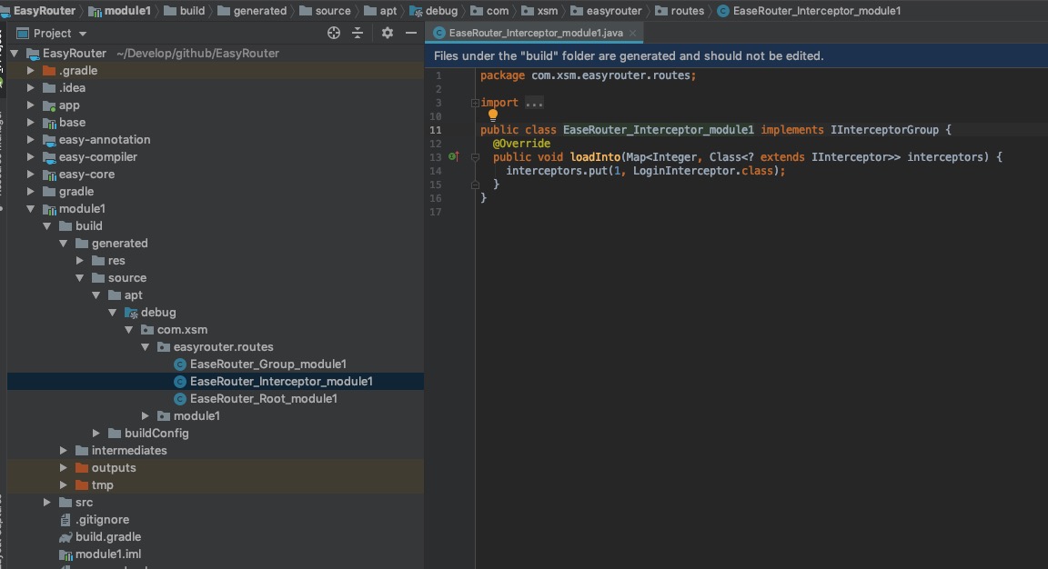Open Project panel settings gear
Viewport: 1048px width, 569px height.
[387, 33]
